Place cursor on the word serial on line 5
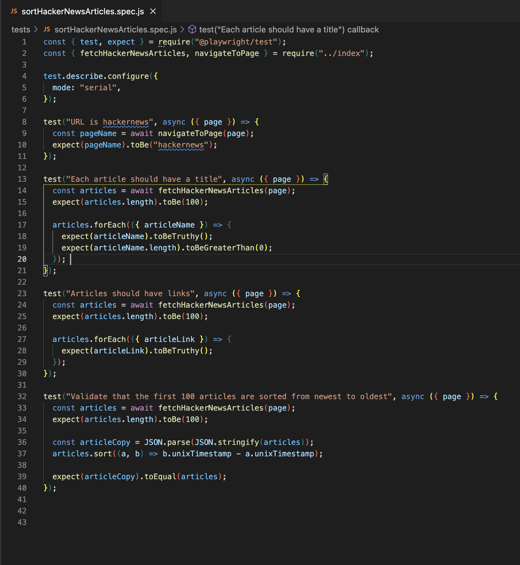 99,87
